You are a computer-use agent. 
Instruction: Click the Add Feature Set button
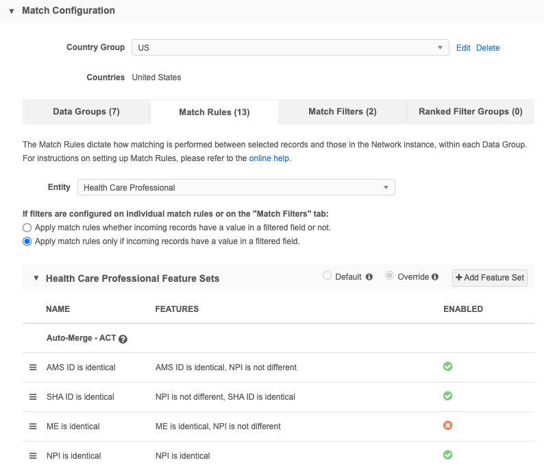(x=489, y=278)
